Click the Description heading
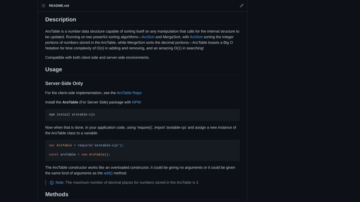The height and width of the screenshot is (202, 360). [61, 19]
